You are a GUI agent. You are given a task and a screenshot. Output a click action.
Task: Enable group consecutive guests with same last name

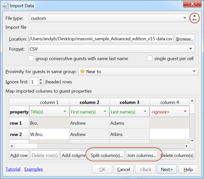click(x=31, y=58)
